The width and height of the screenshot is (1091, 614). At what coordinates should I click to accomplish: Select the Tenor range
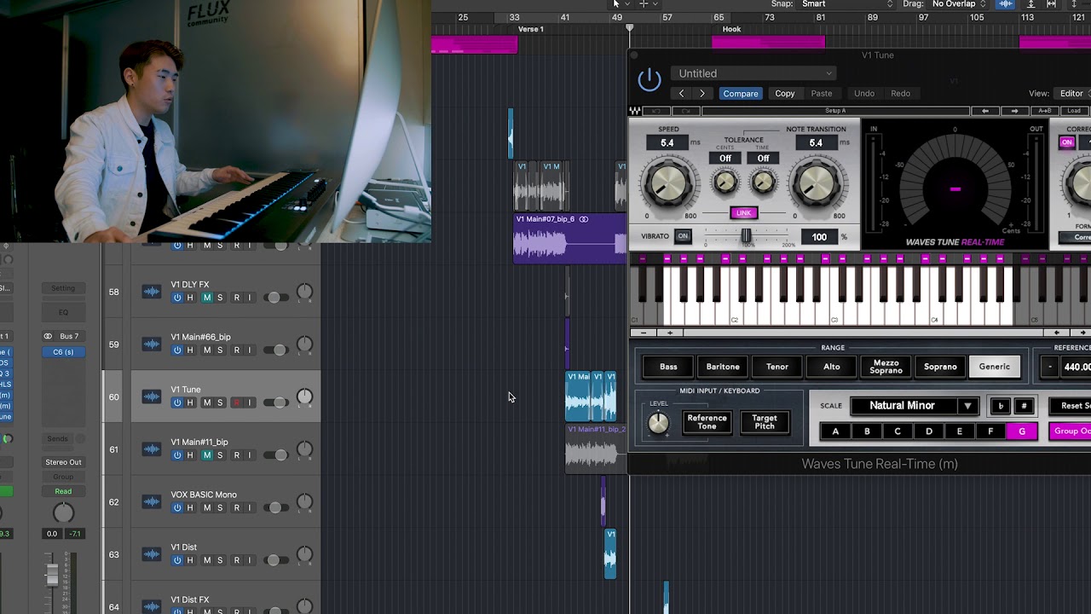click(x=777, y=367)
